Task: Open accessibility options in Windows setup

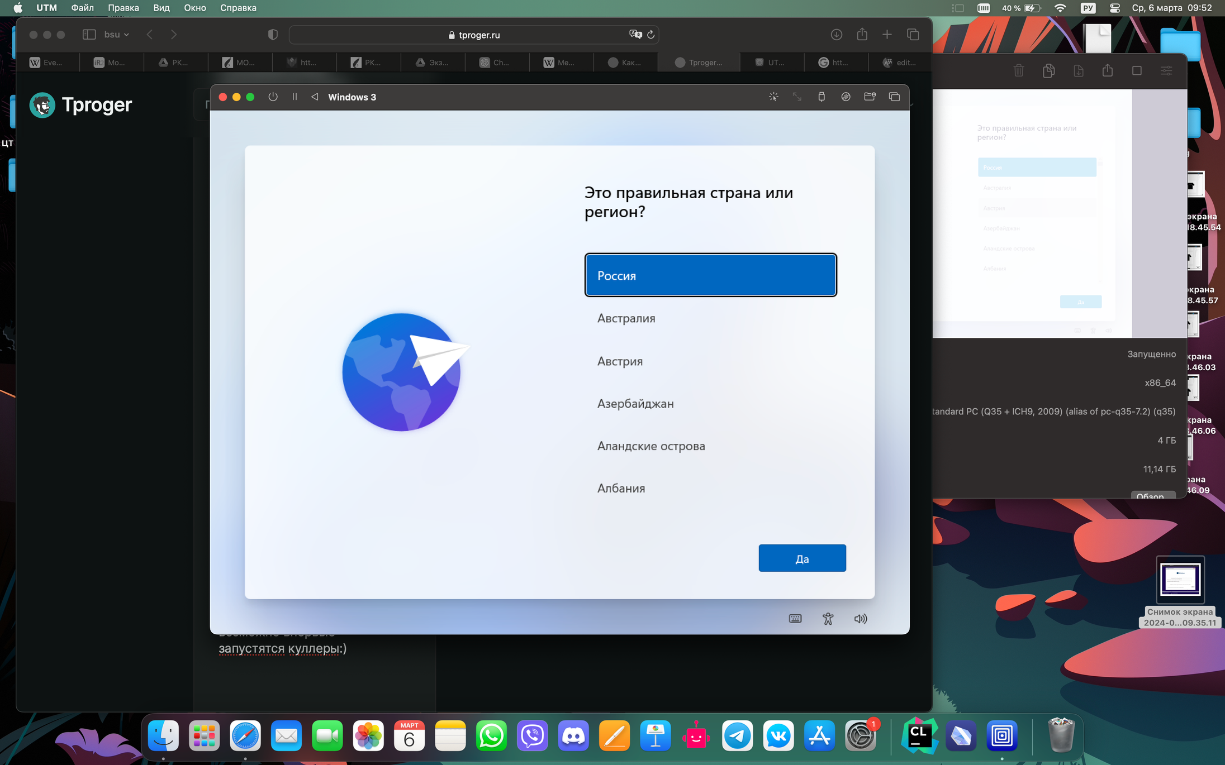Action: click(828, 619)
